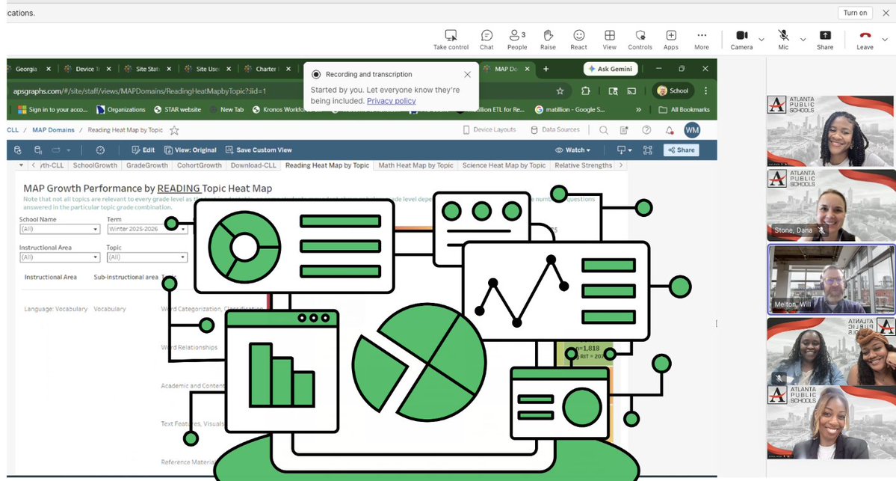Go to the MAP Domains breadcrumb

tap(53, 130)
